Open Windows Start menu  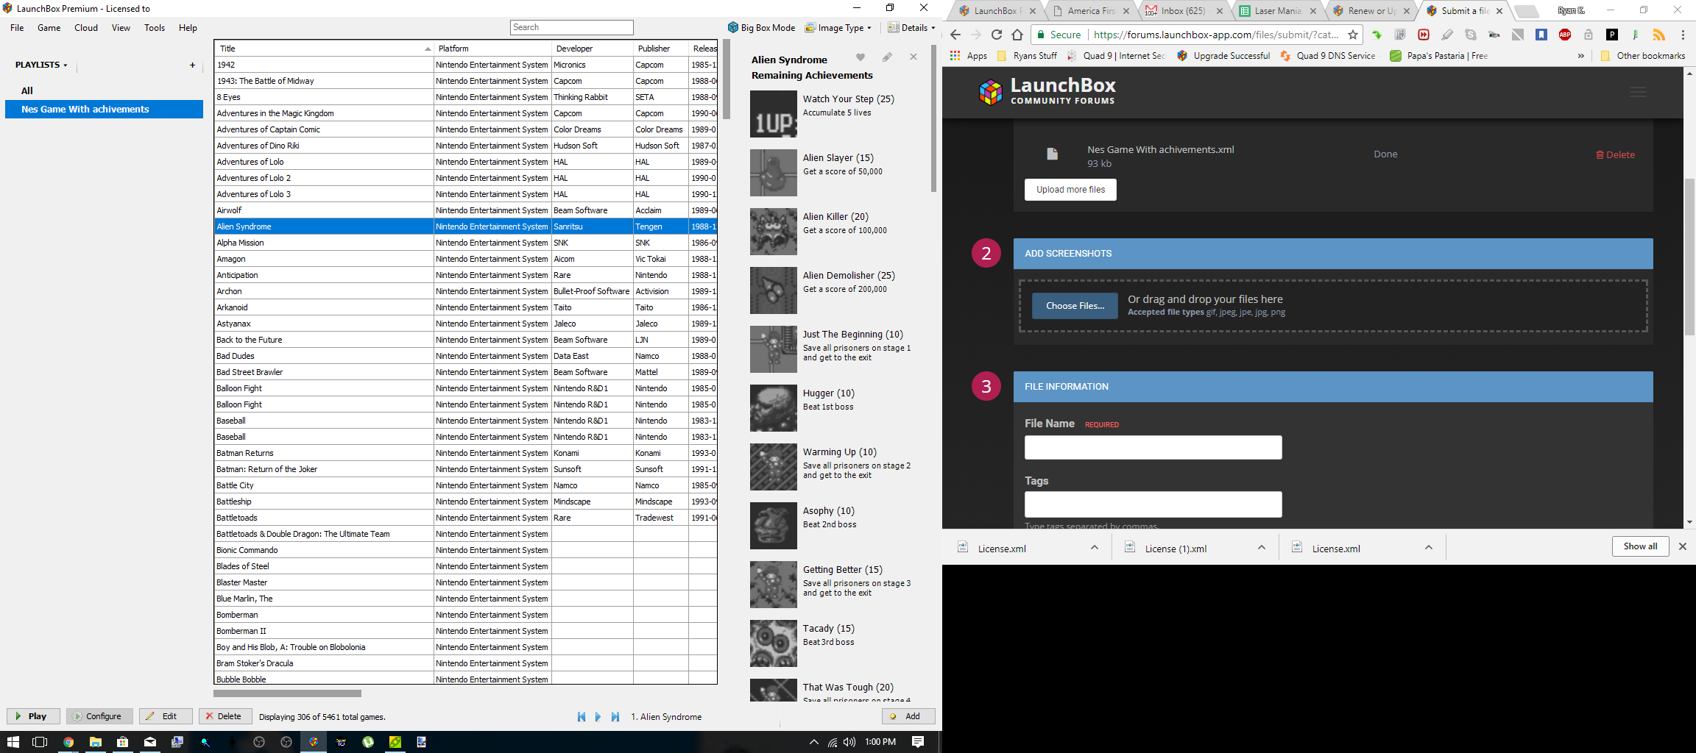(13, 742)
